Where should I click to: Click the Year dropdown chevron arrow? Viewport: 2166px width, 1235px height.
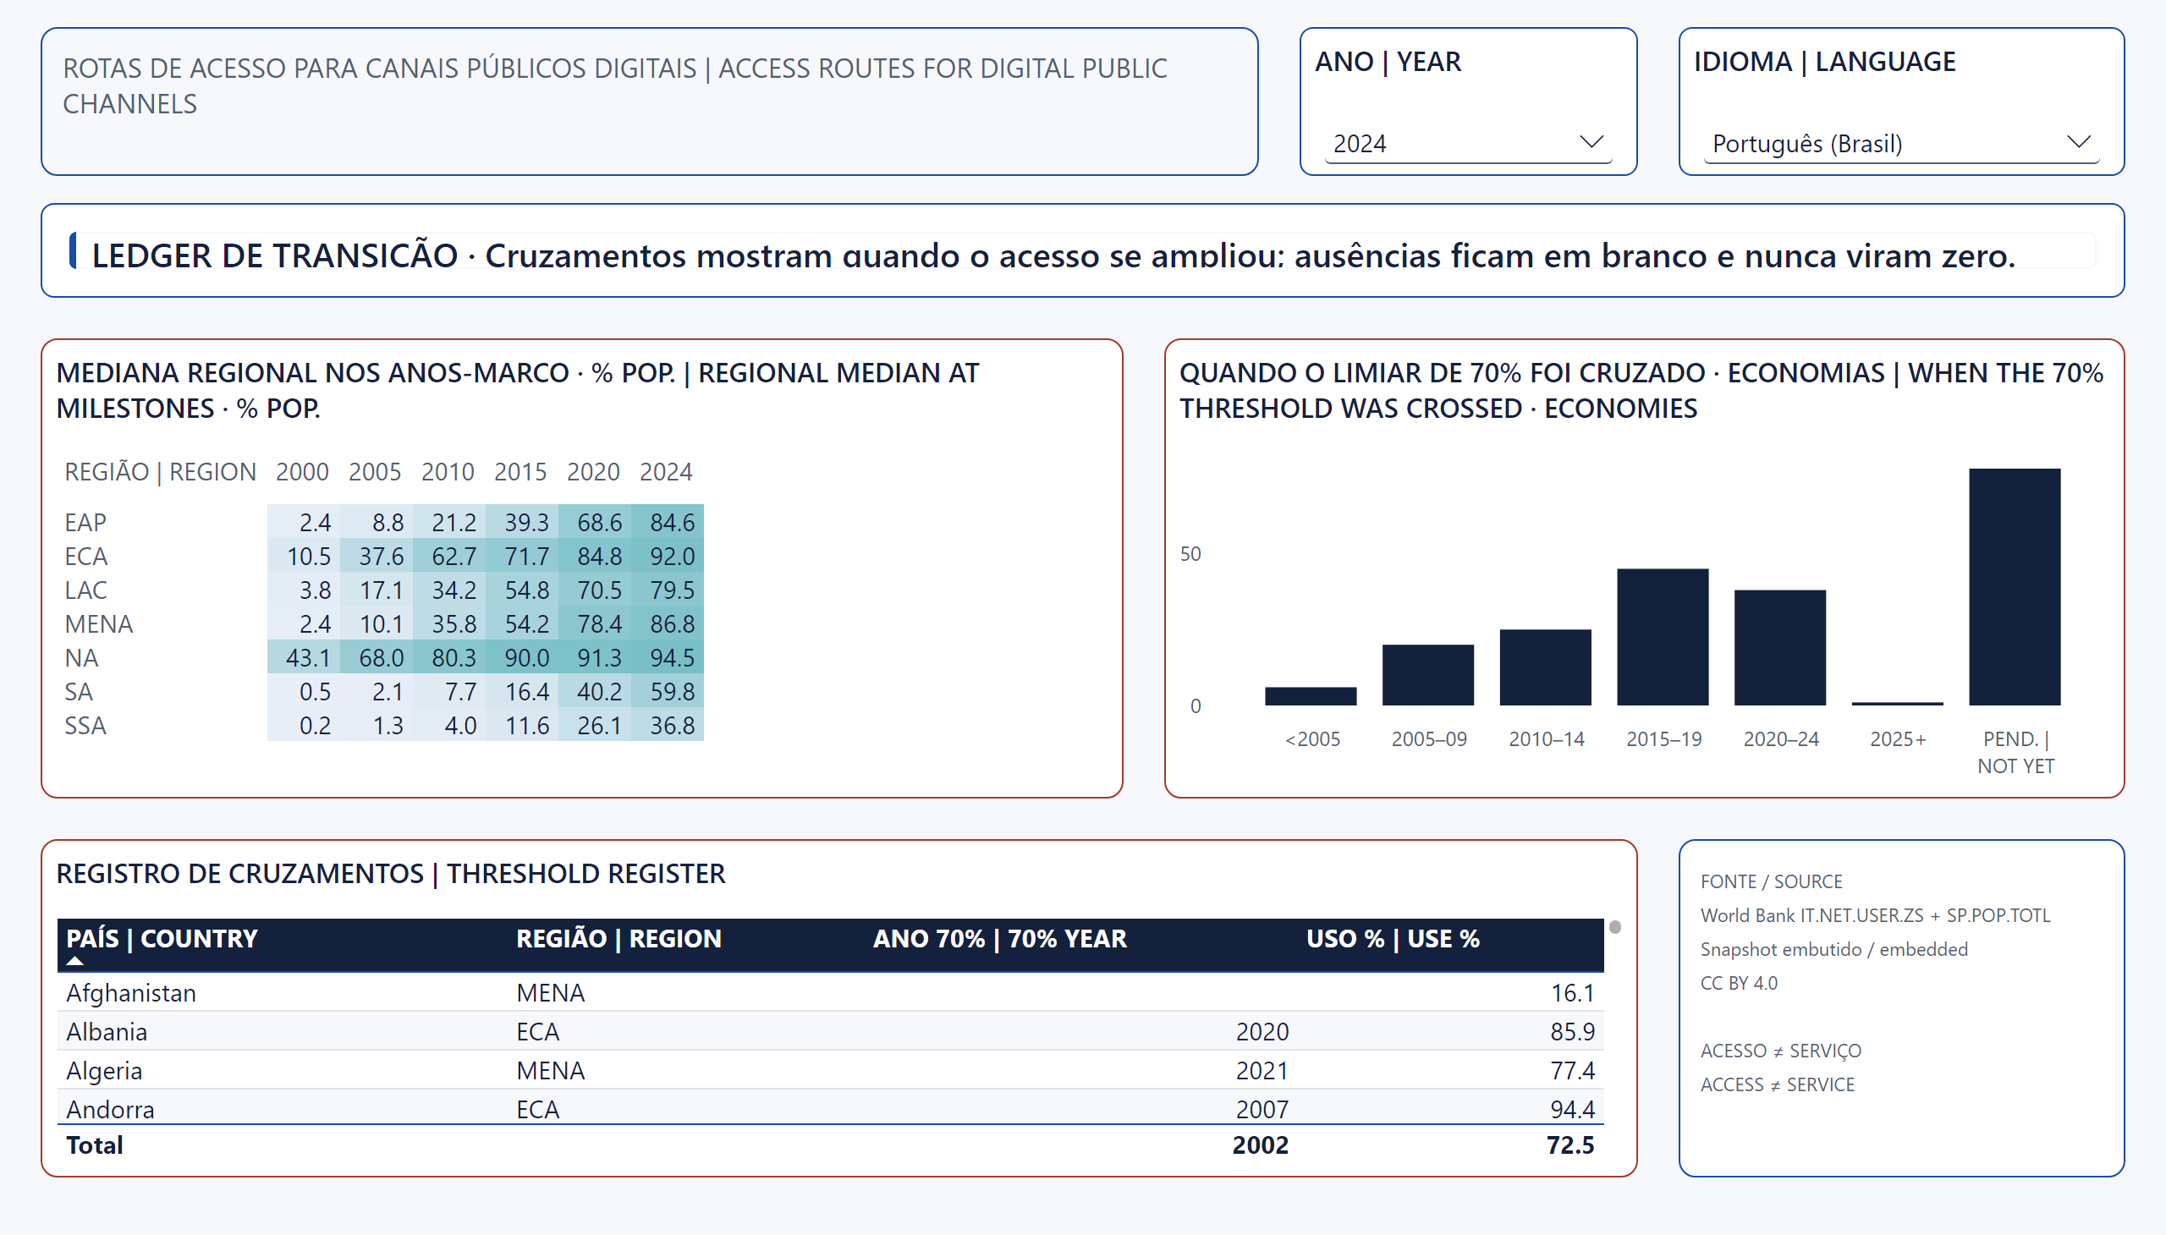tap(1591, 141)
